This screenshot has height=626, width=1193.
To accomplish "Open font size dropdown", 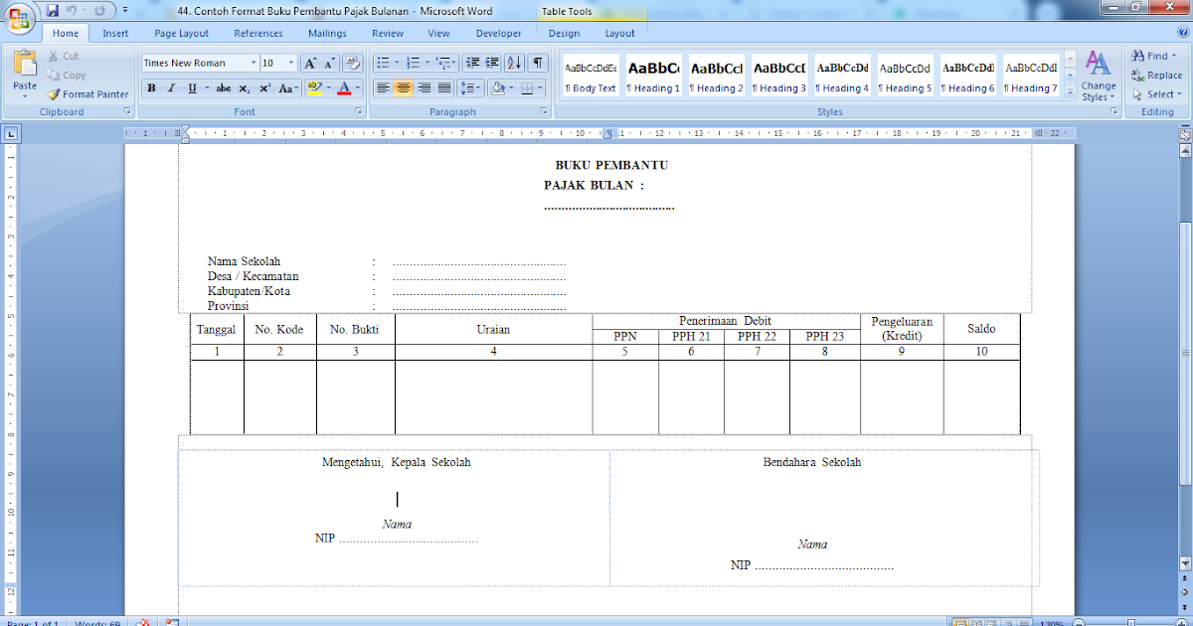I will coord(290,63).
